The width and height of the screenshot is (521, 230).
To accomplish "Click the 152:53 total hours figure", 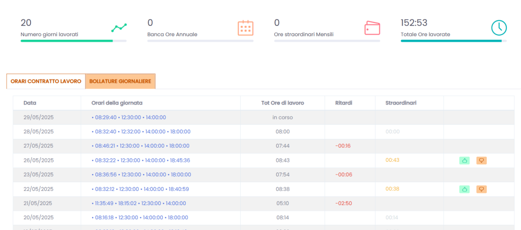I will 414,22.
